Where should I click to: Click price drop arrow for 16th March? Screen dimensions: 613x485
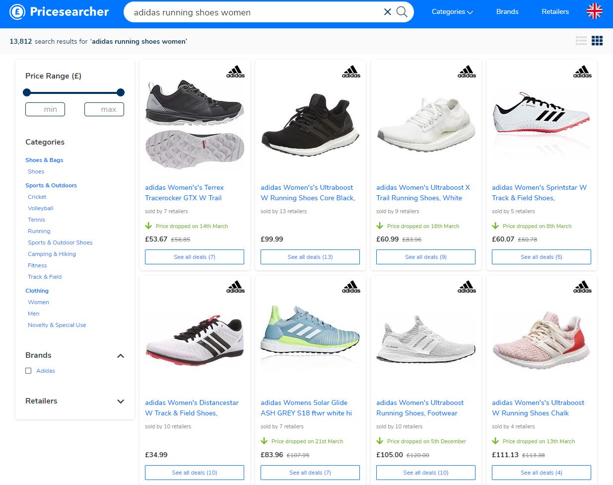380,226
